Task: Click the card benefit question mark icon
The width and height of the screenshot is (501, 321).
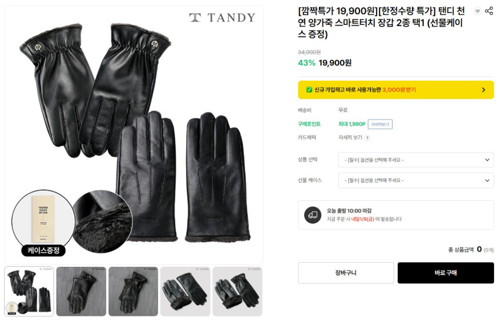Action: [367, 138]
